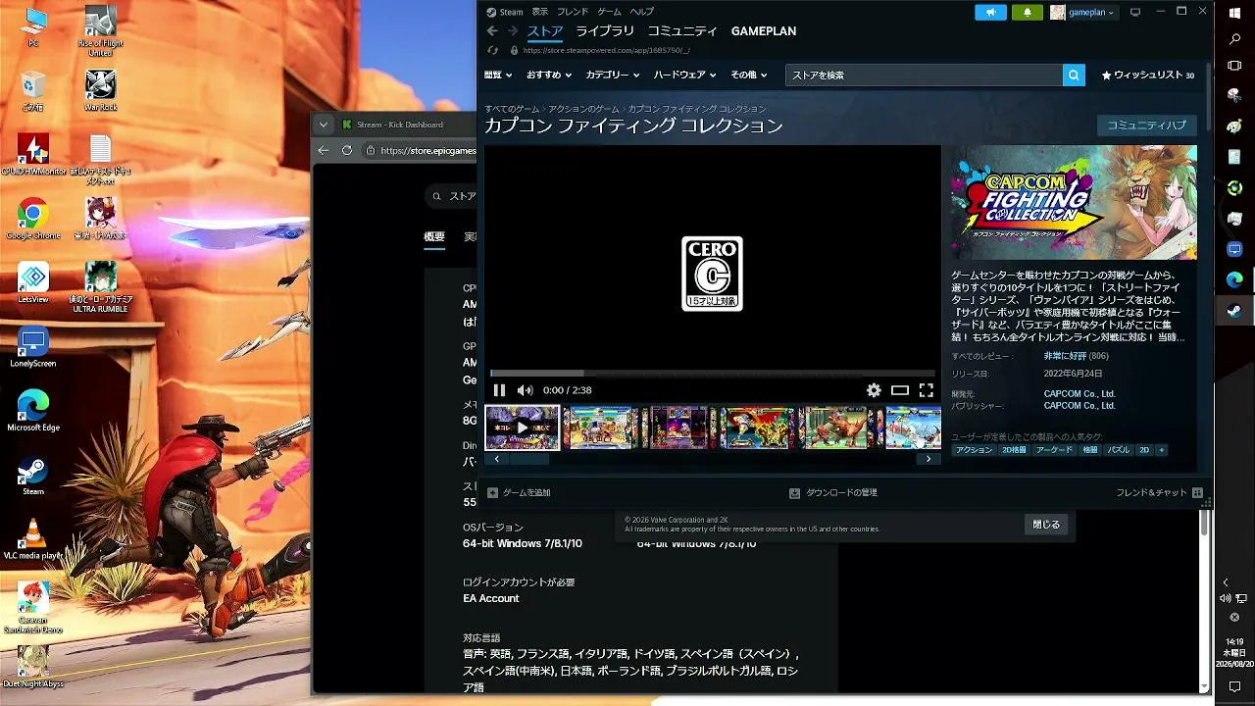
Task: Open the ヘルプ menu
Action: point(642,12)
